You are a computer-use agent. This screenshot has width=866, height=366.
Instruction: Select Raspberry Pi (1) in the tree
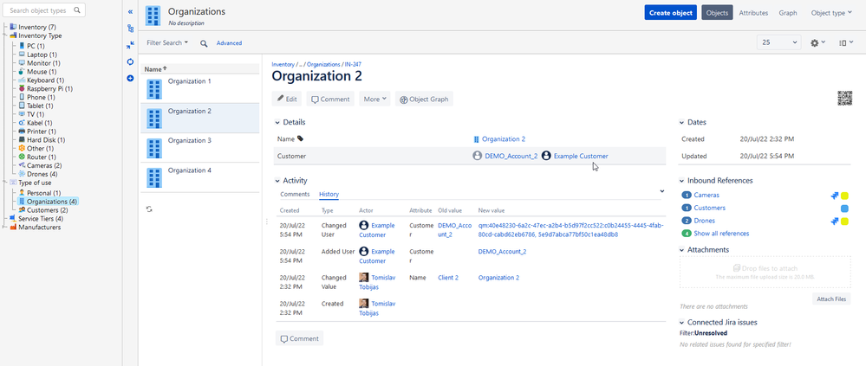pos(49,89)
